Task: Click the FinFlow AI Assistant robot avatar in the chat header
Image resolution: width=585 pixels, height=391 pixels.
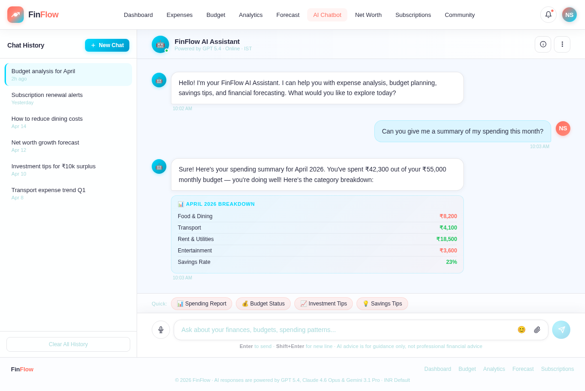Action: (160, 44)
